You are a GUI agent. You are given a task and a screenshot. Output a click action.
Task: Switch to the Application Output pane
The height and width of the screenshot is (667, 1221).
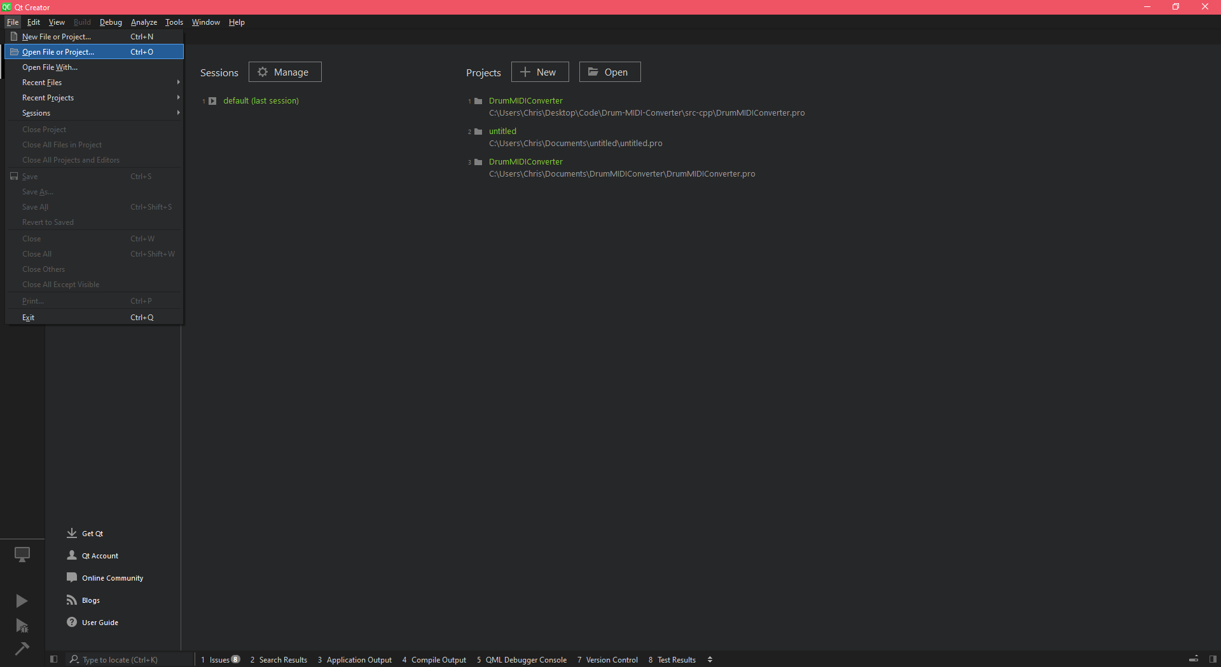tap(355, 659)
